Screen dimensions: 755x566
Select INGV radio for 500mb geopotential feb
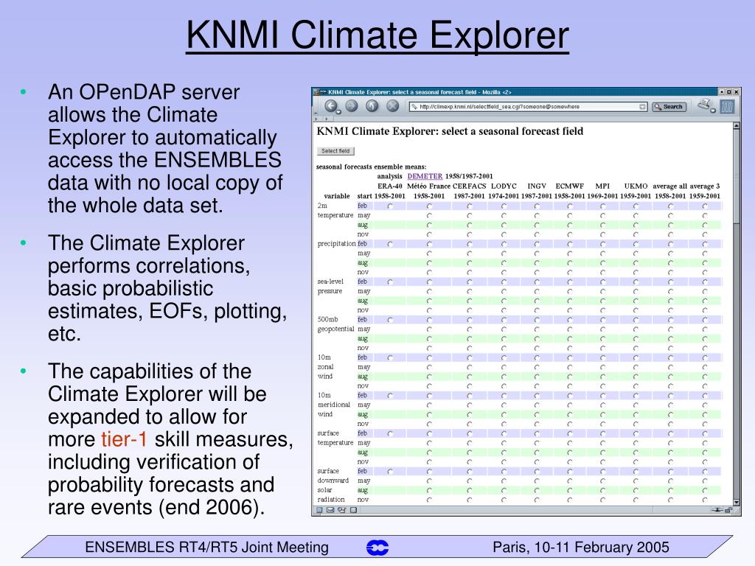pyautogui.click(x=537, y=320)
